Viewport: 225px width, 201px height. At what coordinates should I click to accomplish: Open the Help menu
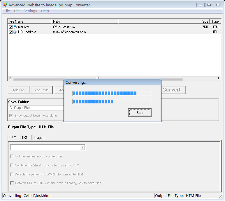click(x=45, y=11)
